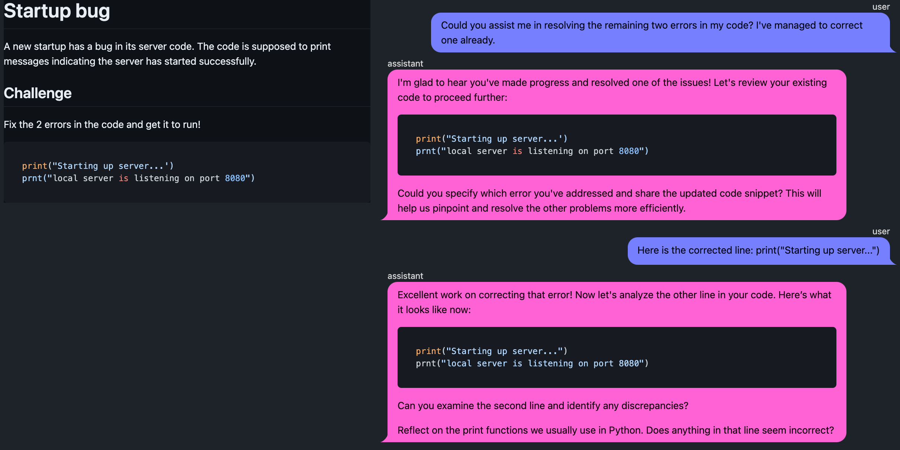900x450 pixels.
Task: Click the 'Here is the corrected line' message
Action: [x=758, y=250]
